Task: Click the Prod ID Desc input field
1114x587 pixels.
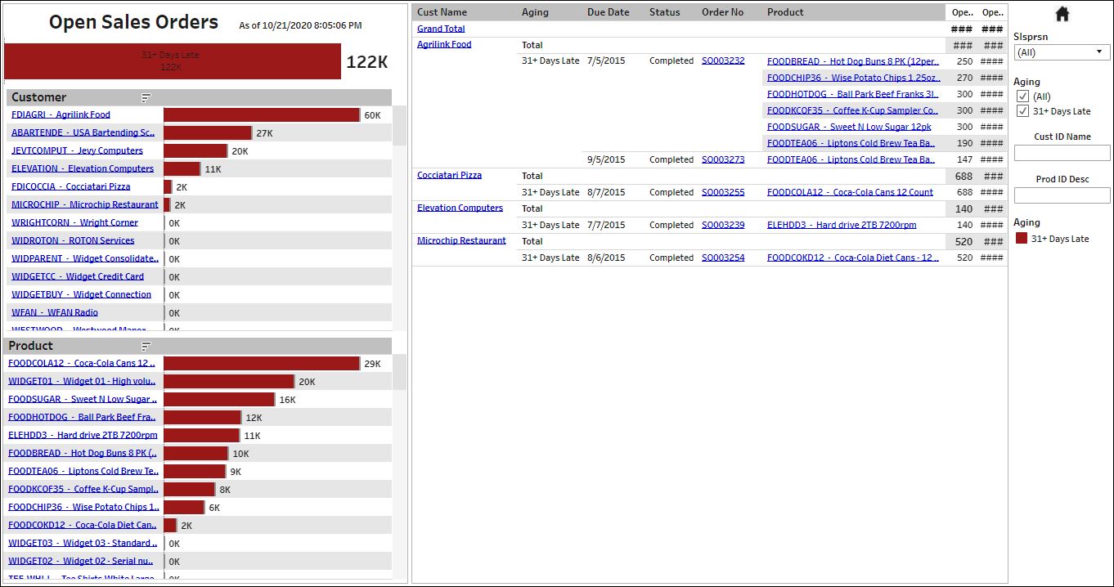Action: click(x=1062, y=195)
